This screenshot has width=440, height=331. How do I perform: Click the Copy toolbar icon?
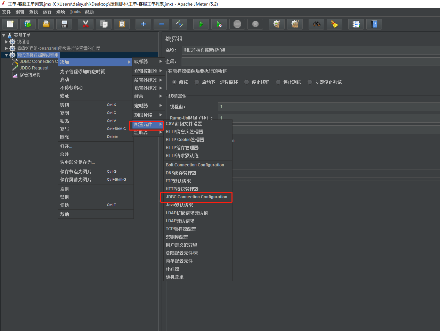104,24
